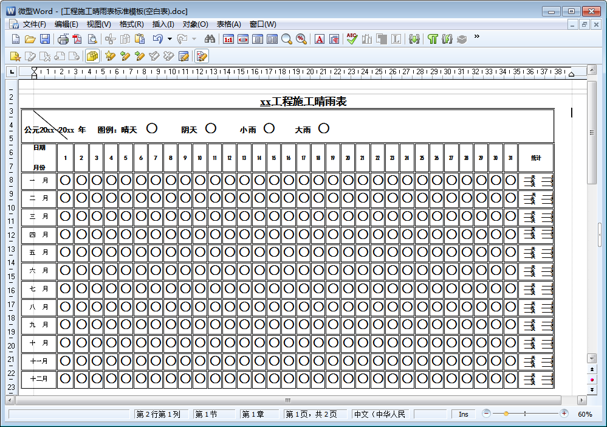This screenshot has height=427, width=607.
Task: Click the magnifier zoom icon
Action: point(287,39)
